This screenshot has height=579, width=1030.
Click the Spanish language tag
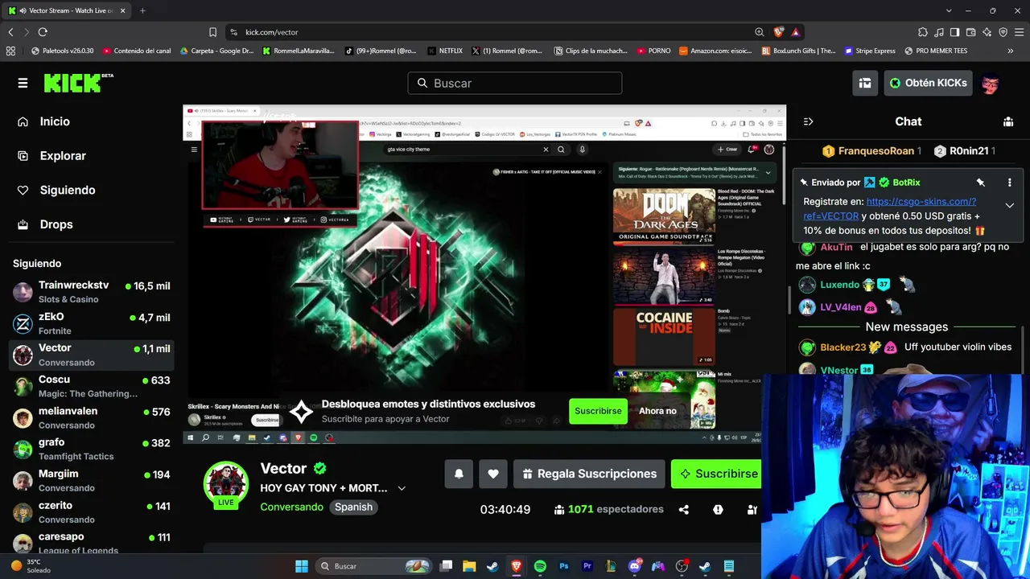click(353, 507)
